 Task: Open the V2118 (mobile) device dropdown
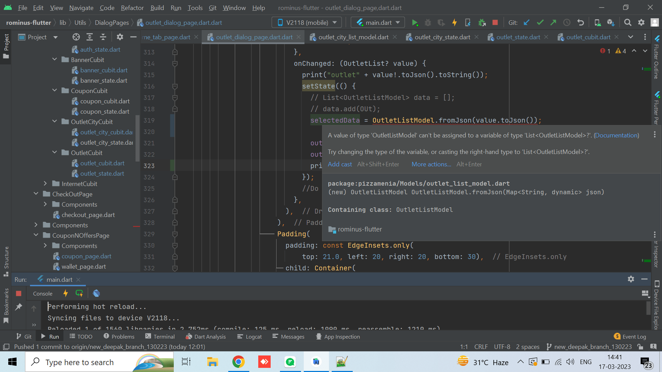307,23
